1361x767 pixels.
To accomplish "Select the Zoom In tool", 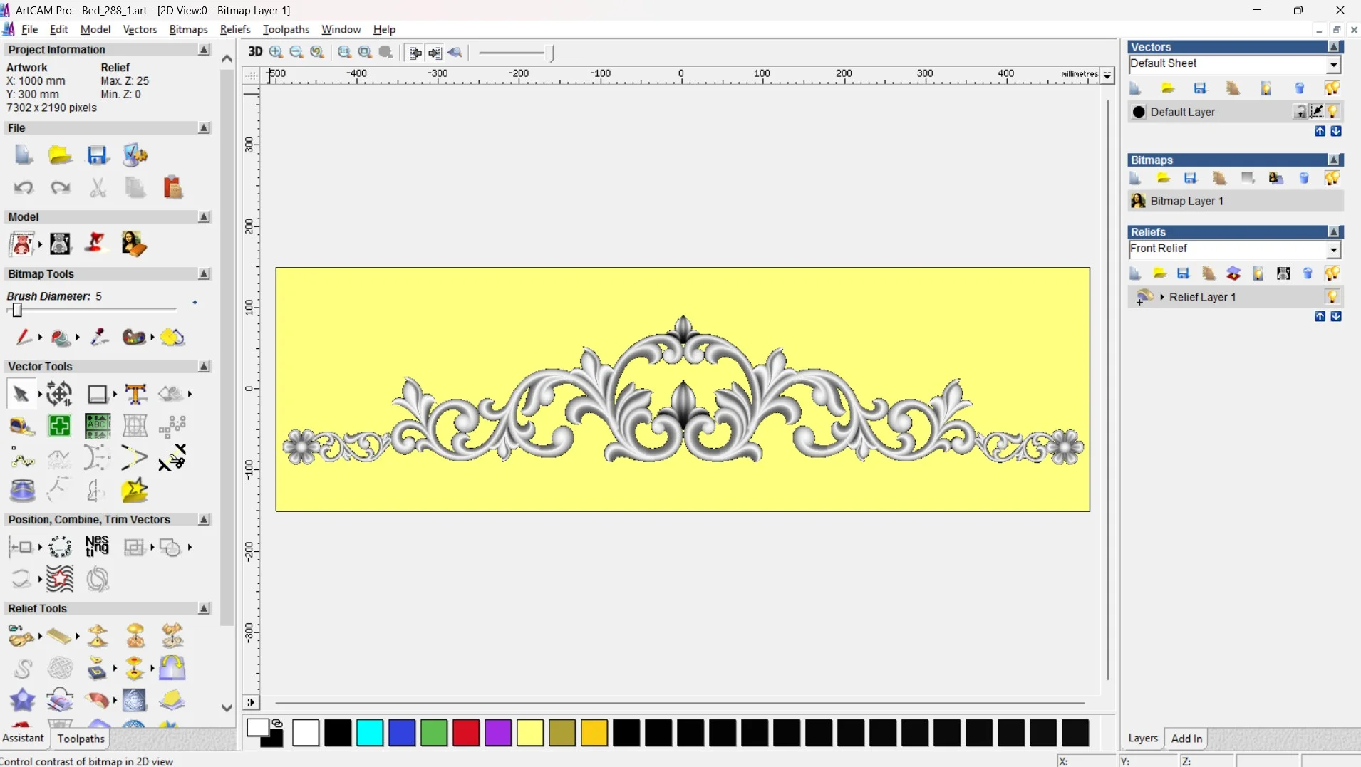I will pyautogui.click(x=276, y=52).
